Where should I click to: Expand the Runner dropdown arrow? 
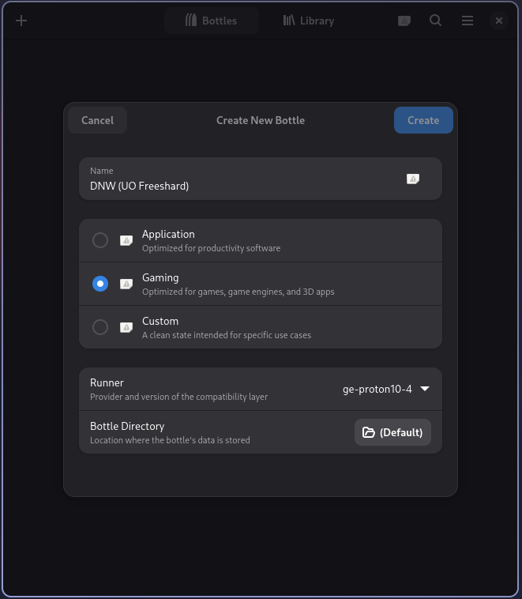425,389
